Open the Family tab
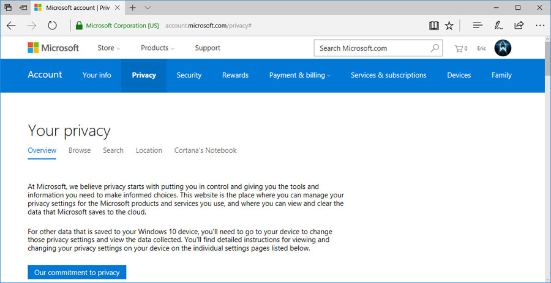The width and height of the screenshot is (551, 283). [501, 75]
